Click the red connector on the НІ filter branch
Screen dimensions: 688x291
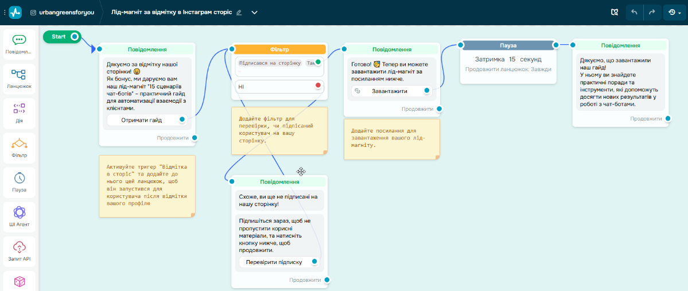[318, 86]
